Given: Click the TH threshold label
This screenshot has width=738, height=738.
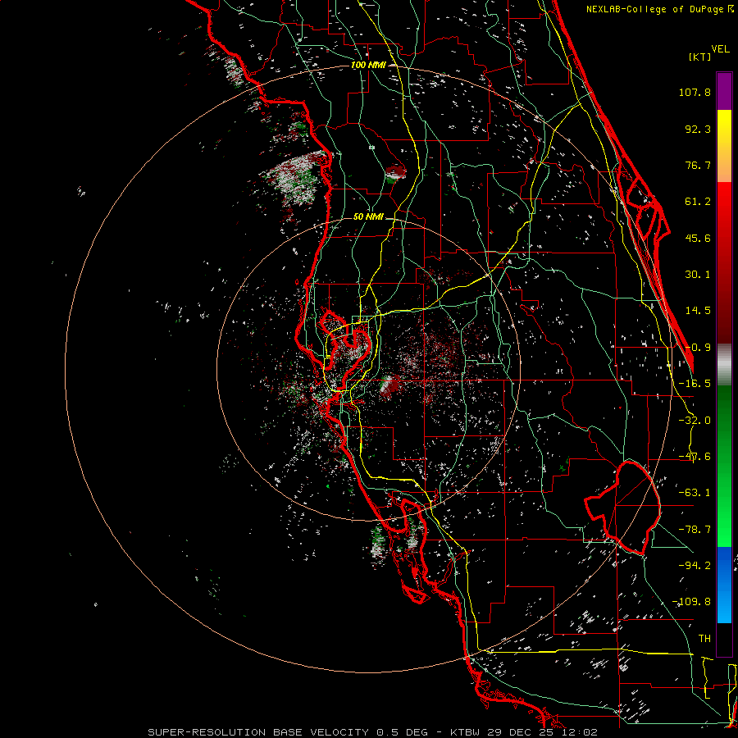Looking at the screenshot, I should tap(704, 639).
